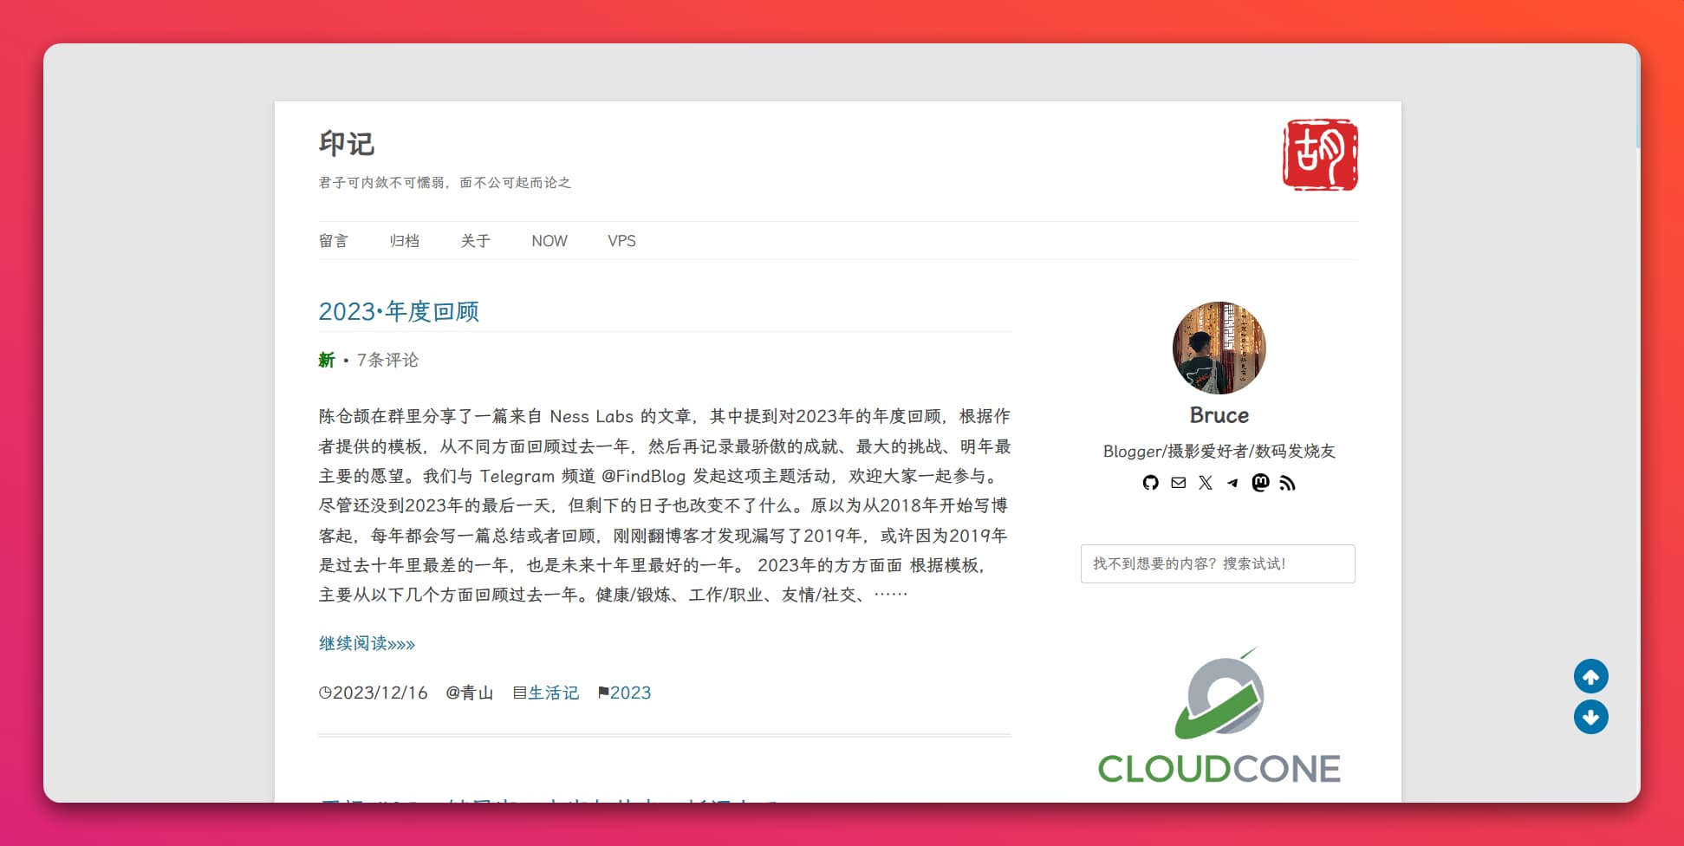Open the X (Twitter) profile icon
Image resolution: width=1684 pixels, height=846 pixels.
(1205, 483)
